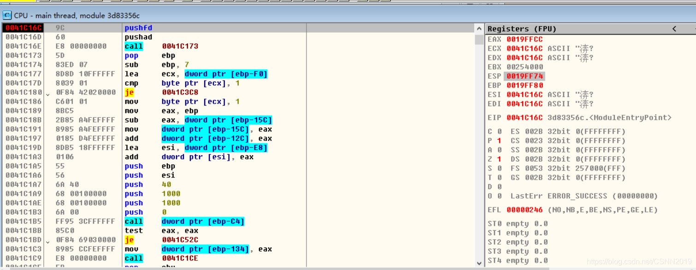Screen dimensions: 696x270
Task: Select the pushad instruction row
Action: pyautogui.click(x=138, y=37)
